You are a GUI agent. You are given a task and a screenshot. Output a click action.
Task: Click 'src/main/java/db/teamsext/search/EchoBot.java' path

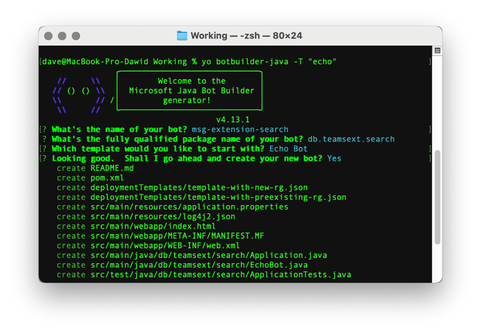(x=199, y=265)
